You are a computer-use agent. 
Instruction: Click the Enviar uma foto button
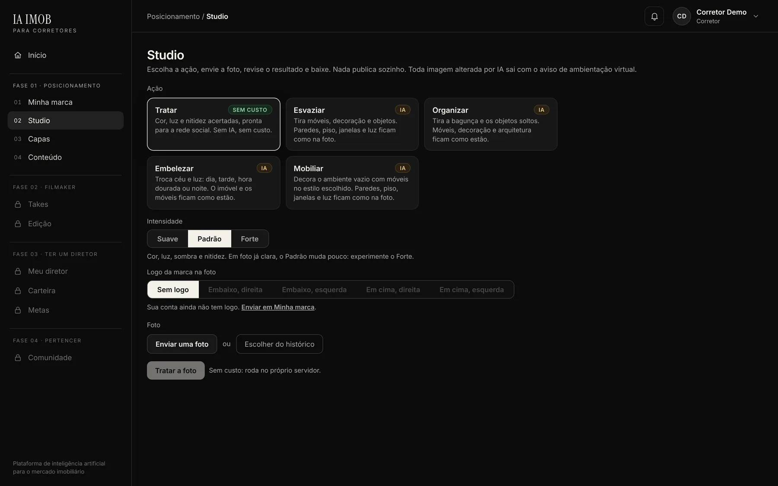point(182,344)
